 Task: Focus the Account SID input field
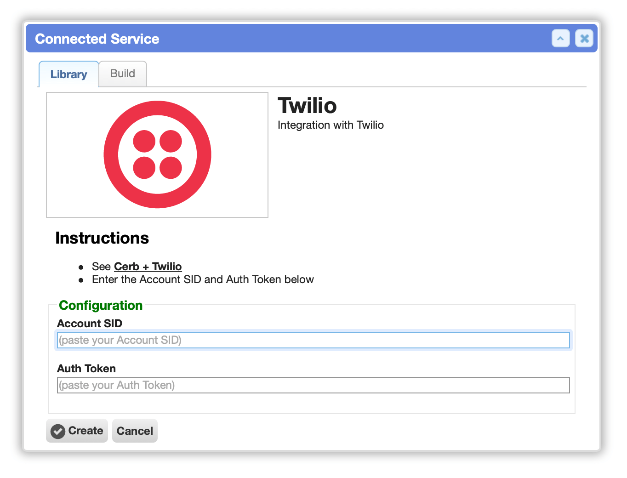click(313, 340)
